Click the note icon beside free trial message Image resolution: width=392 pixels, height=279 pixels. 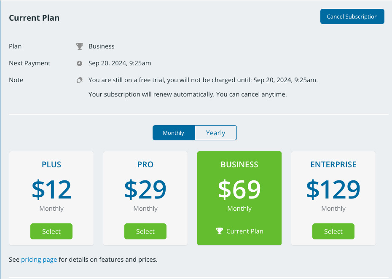click(80, 80)
